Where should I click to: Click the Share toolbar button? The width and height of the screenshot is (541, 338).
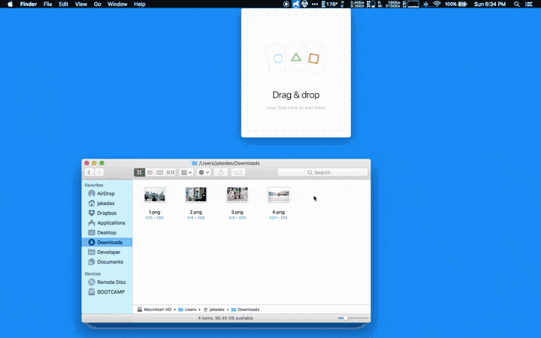pos(221,173)
